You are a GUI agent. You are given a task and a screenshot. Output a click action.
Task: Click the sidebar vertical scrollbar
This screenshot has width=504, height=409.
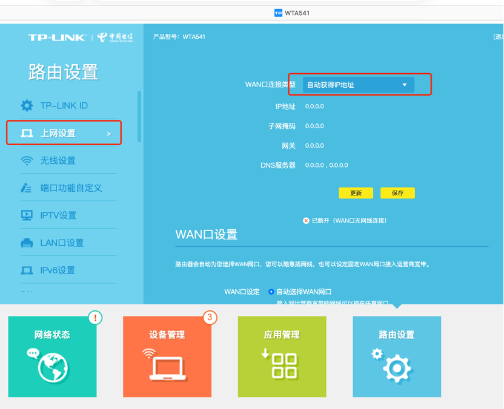click(x=139, y=116)
